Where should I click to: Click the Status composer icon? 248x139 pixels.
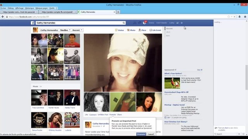point(116,30)
